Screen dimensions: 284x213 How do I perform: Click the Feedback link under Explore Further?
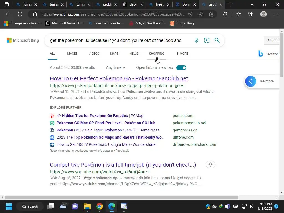coord(122,151)
